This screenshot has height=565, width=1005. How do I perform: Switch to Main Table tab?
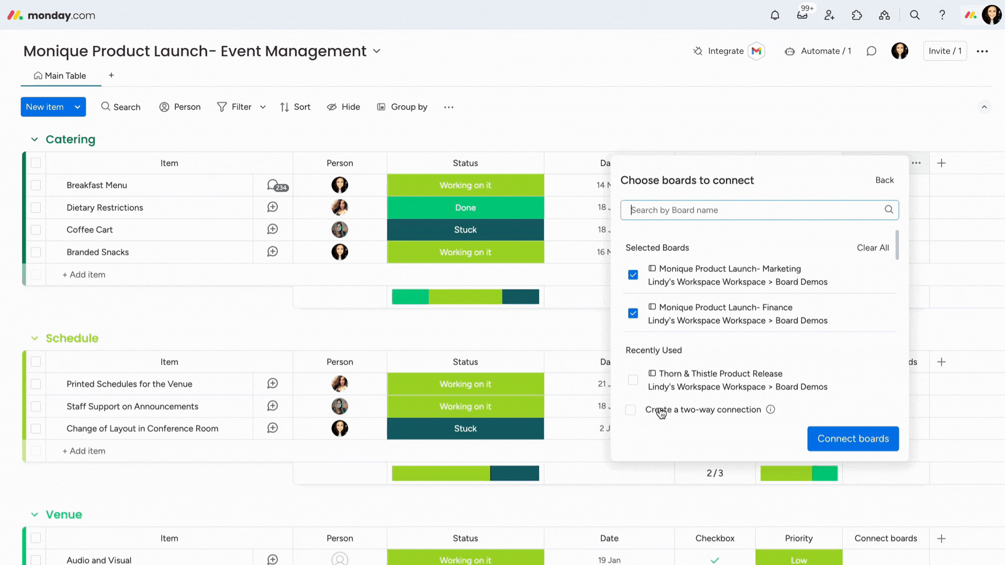[60, 76]
